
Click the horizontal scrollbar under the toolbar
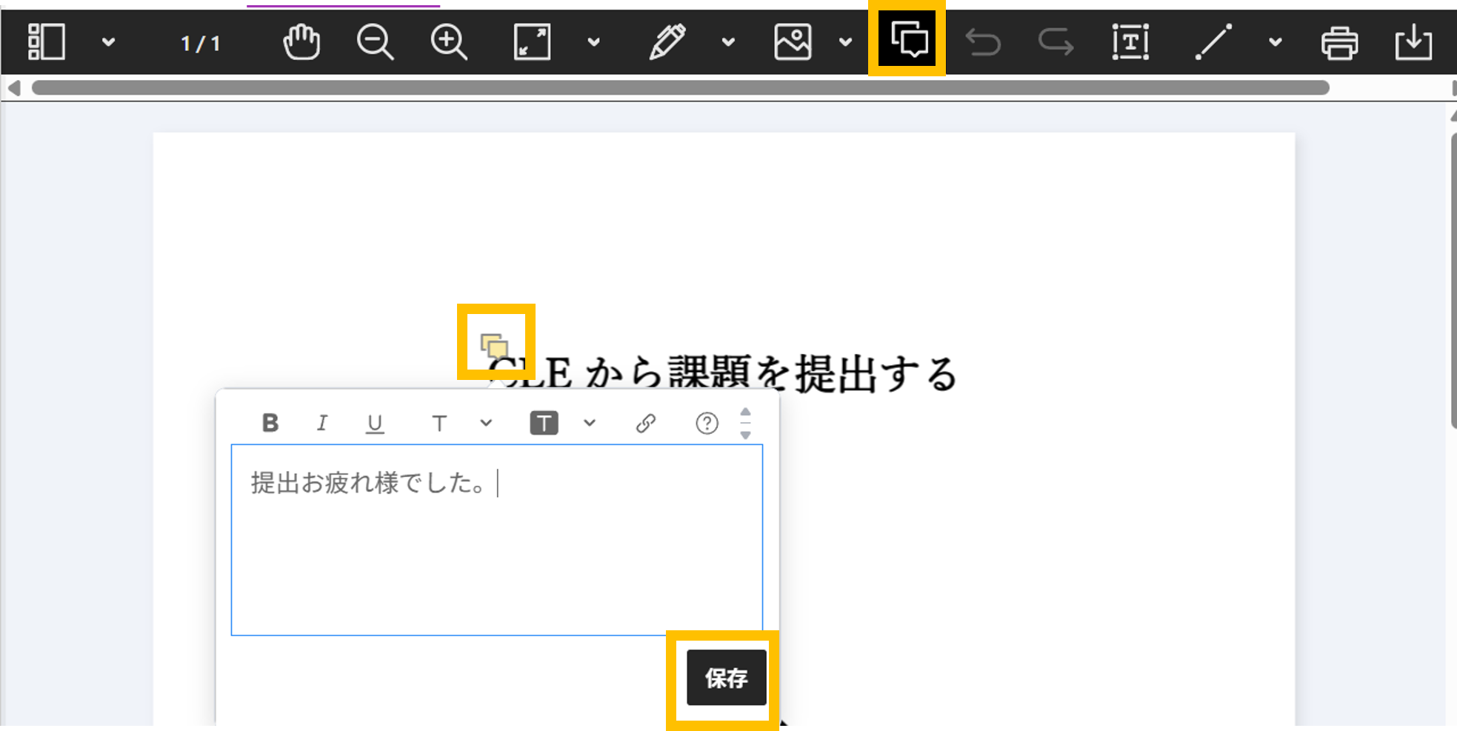click(680, 88)
